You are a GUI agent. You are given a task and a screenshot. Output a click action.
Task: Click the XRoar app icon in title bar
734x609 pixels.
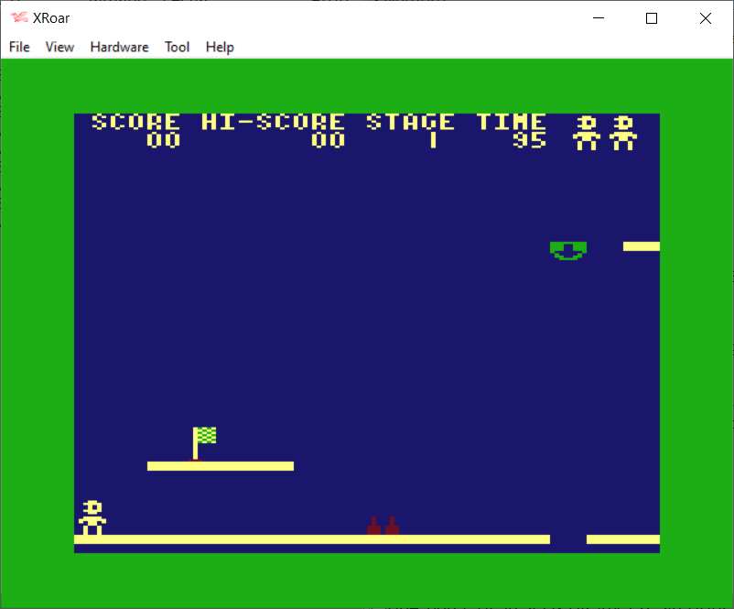18,18
